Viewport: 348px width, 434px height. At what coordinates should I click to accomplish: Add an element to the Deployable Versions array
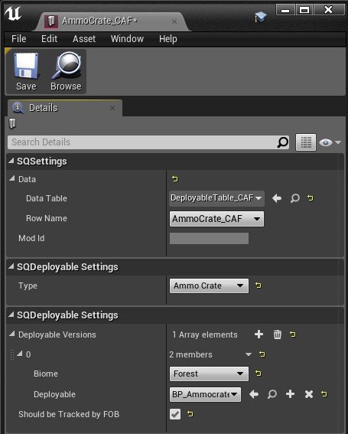[259, 334]
